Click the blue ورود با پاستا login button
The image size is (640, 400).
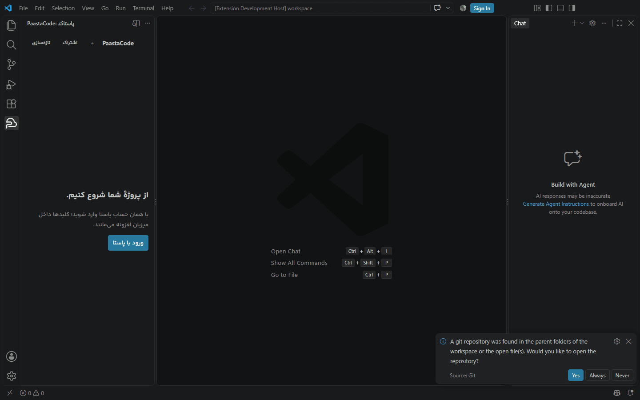point(128,243)
